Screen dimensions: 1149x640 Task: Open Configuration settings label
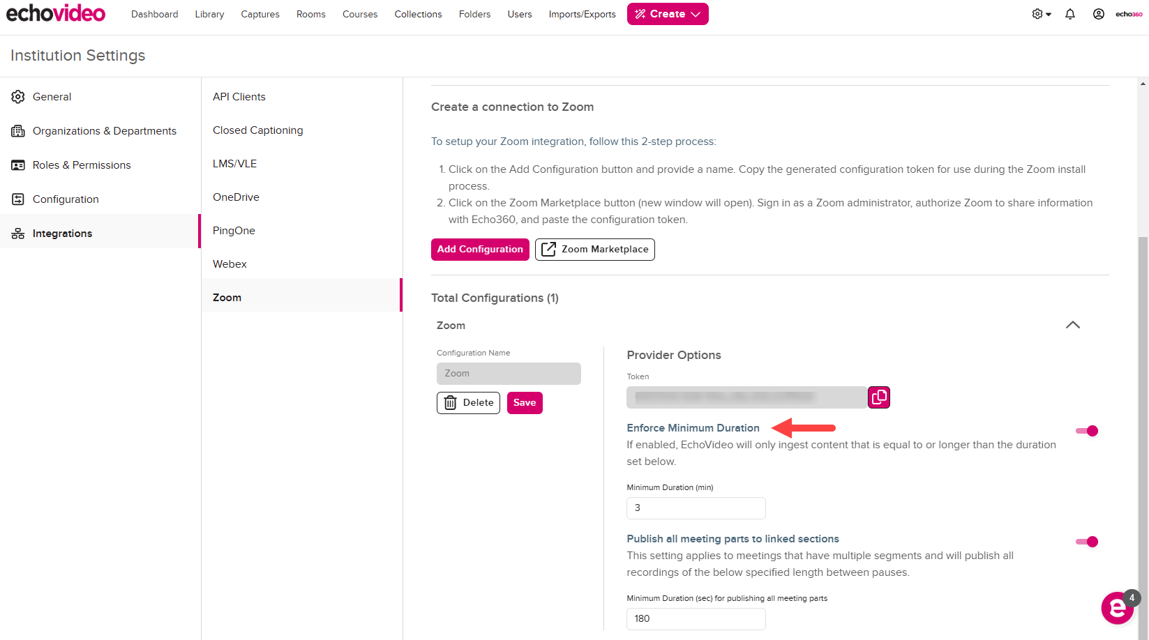click(x=66, y=199)
